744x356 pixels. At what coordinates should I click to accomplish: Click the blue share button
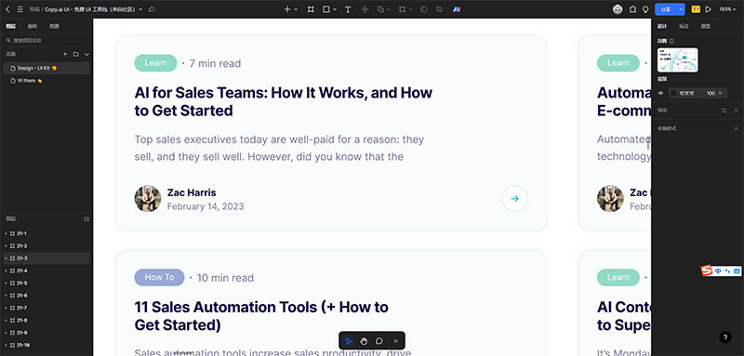666,9
